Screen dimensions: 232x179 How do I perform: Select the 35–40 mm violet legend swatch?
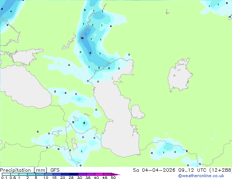(90, 174)
